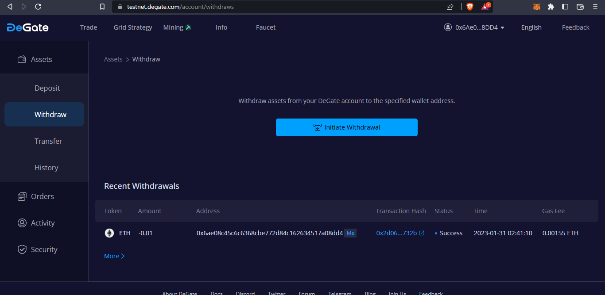Click the Initiate Withdrawal button
This screenshot has width=605, height=295.
[x=347, y=127]
